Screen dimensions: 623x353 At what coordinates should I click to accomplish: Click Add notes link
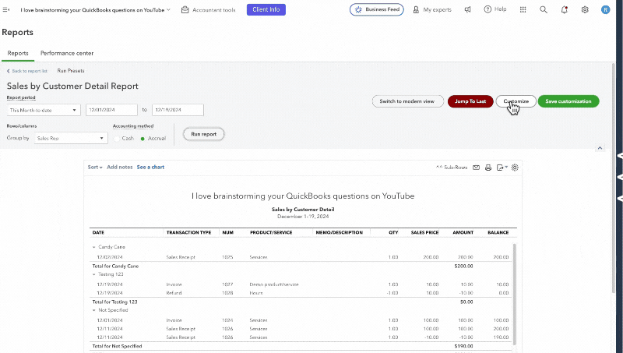(120, 167)
